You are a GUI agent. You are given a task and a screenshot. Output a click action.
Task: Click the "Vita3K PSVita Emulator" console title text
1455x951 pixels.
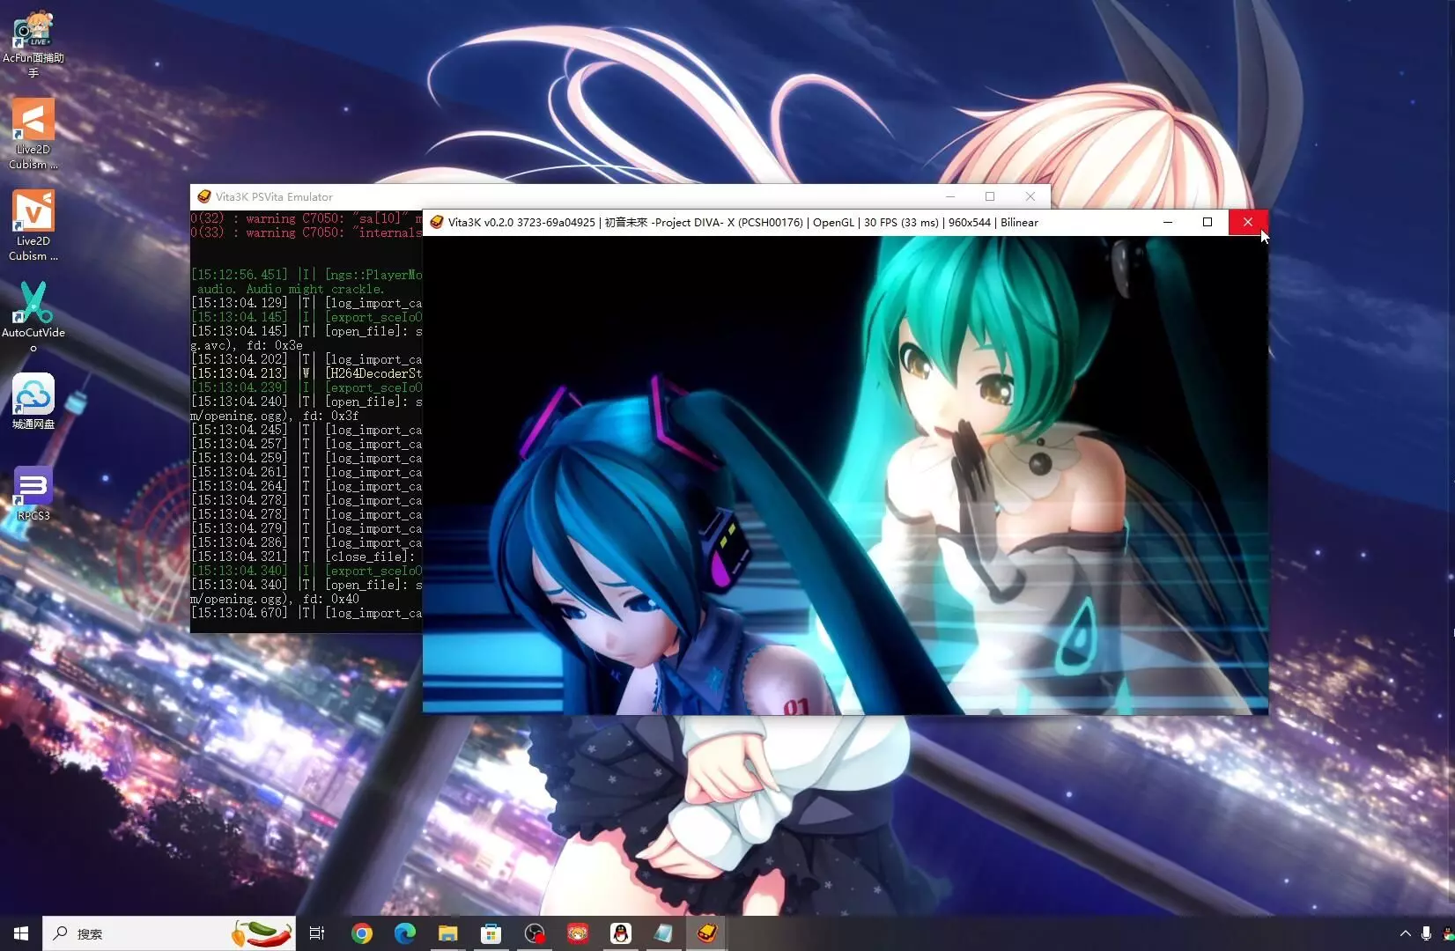(x=274, y=197)
